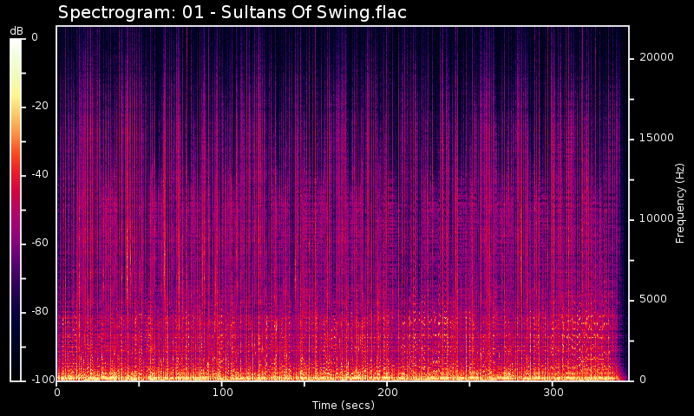Select the 0 dB tick label

[35, 37]
